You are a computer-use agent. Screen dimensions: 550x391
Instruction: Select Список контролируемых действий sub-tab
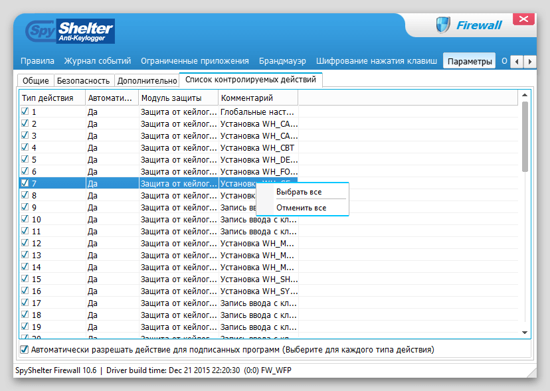250,80
